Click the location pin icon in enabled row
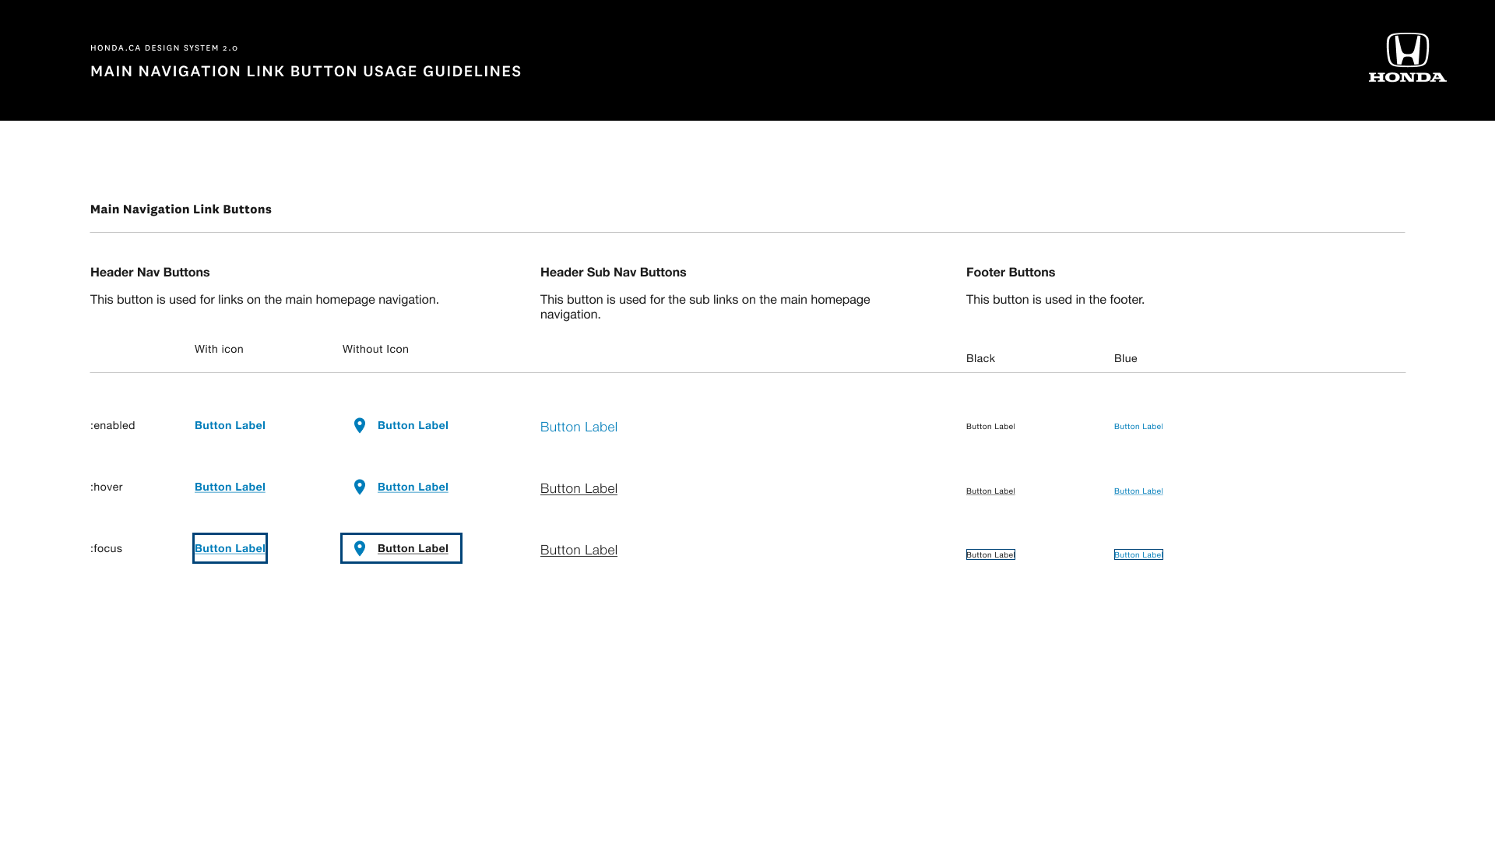Viewport: 1495px width, 841px height. click(360, 425)
